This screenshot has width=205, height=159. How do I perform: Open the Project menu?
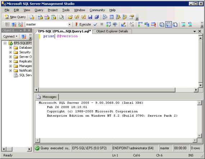[53, 10]
